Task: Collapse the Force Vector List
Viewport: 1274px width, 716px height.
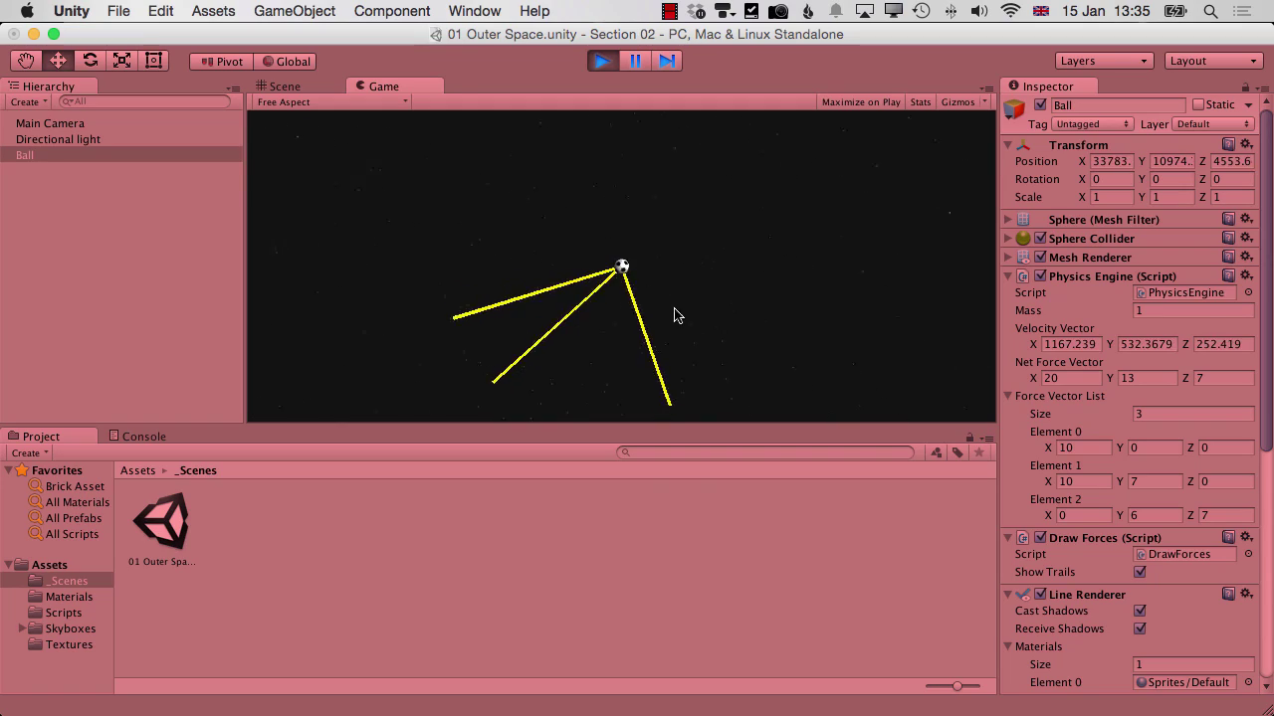Action: click(1008, 396)
